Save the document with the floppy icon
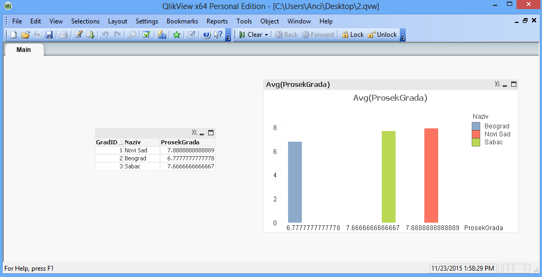The height and width of the screenshot is (277, 542). (49, 35)
